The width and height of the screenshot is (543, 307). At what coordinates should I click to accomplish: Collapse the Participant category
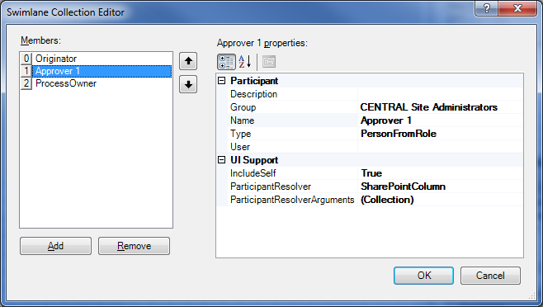click(222, 81)
